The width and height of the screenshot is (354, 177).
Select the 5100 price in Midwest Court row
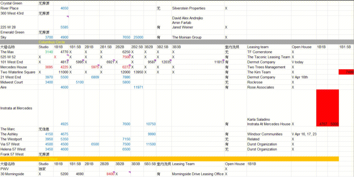click(x=80, y=82)
